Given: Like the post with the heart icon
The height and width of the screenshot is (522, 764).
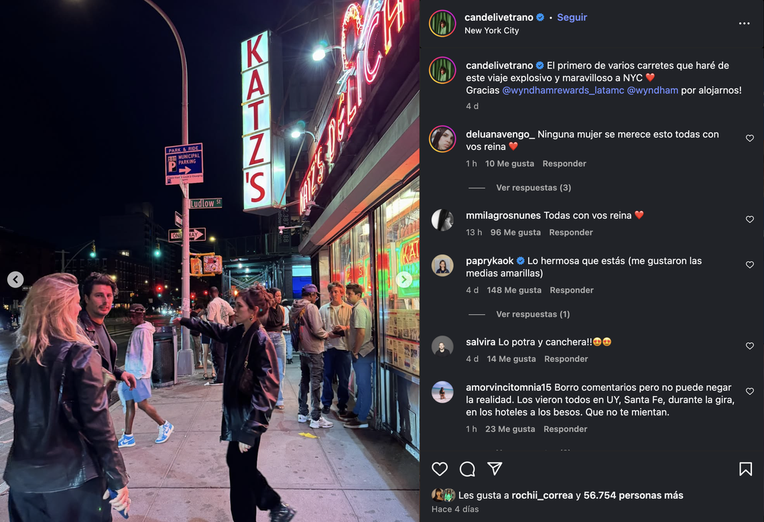Looking at the screenshot, I should pos(440,469).
